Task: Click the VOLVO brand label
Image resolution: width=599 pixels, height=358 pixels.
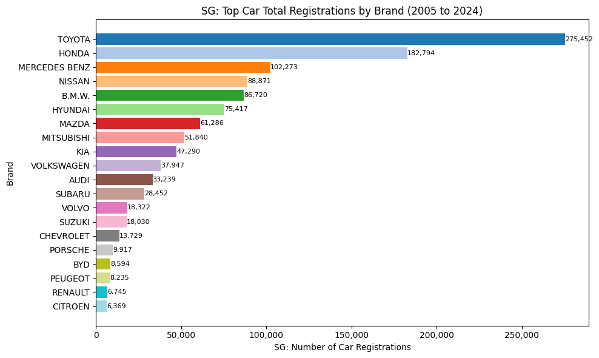Action: (x=76, y=208)
